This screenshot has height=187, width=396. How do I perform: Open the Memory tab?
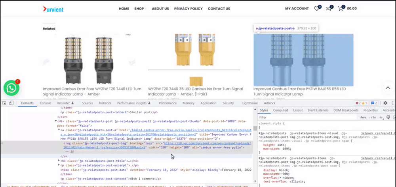188,103
